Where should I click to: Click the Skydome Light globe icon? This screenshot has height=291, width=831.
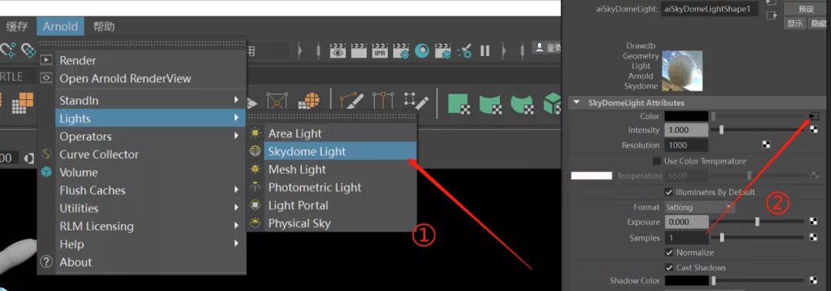point(256,151)
